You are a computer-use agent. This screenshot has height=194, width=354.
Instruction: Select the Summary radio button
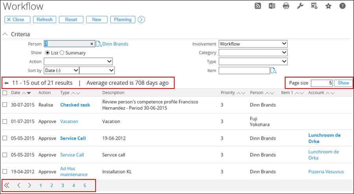(62, 53)
